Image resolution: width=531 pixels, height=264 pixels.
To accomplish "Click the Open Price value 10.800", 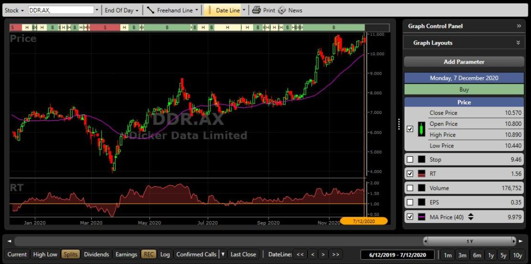I will (x=513, y=124).
